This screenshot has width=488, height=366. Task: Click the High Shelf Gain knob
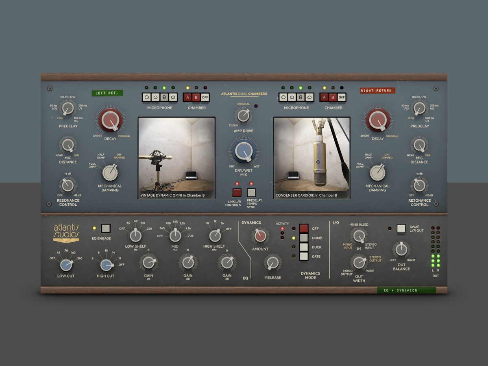227,262
